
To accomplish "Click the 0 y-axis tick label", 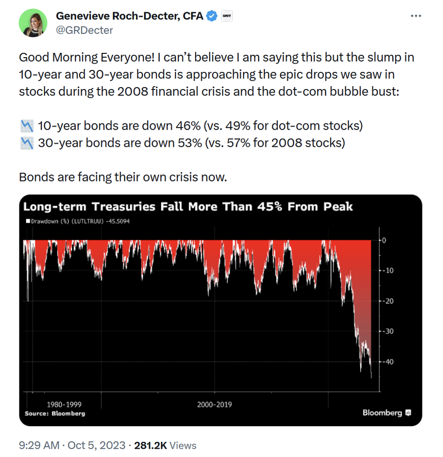I will tap(384, 240).
